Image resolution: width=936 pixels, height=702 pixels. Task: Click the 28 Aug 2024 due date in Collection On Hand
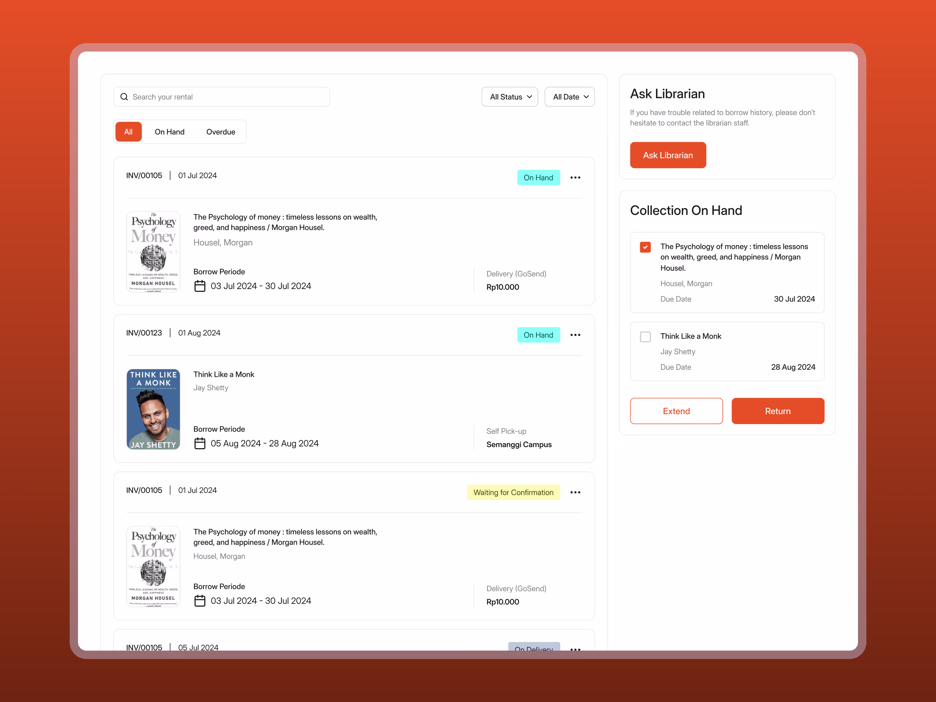(793, 367)
